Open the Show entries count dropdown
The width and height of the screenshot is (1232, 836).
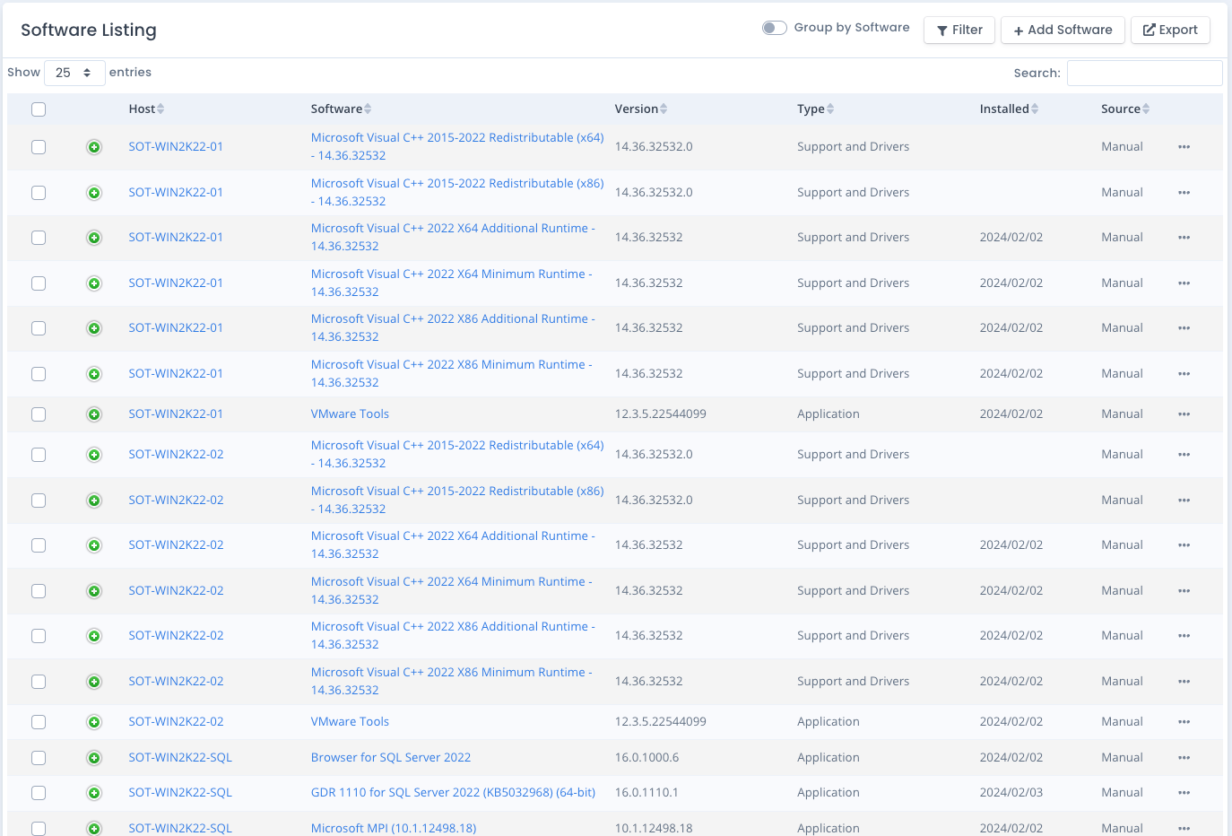74,73
